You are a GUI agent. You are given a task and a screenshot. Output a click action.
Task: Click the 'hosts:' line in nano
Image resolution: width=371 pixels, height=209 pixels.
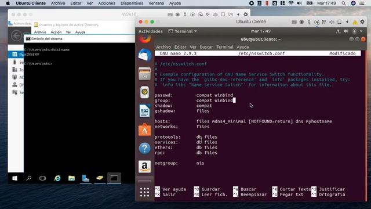click(x=243, y=121)
